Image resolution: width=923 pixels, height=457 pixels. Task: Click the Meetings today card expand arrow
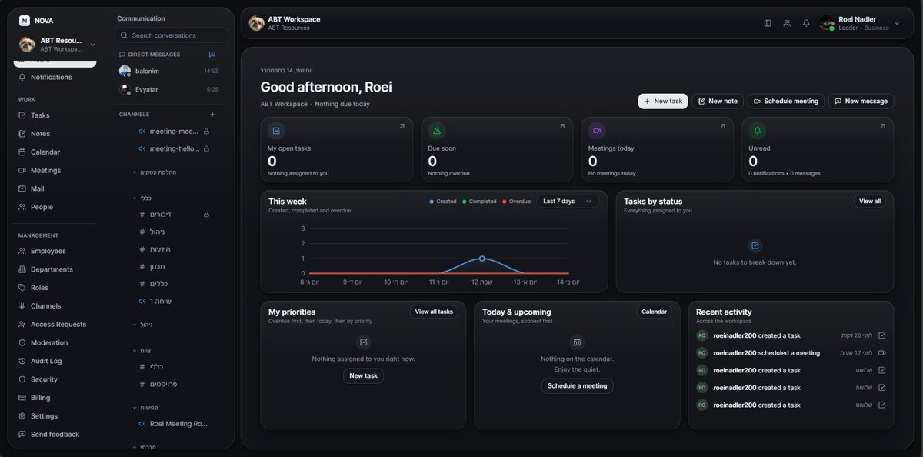coord(722,126)
